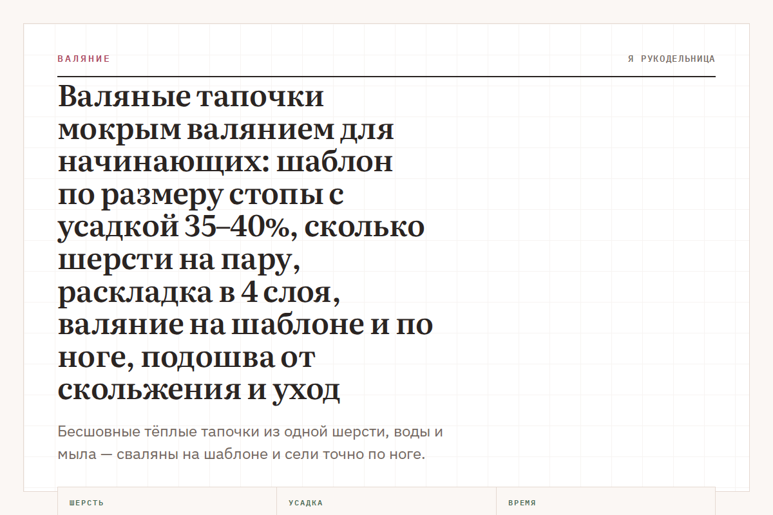Select the subtitle paragraph beginning 'Бесшовные тёплые тапочки'
This screenshot has width=773, height=515.
click(x=250, y=443)
